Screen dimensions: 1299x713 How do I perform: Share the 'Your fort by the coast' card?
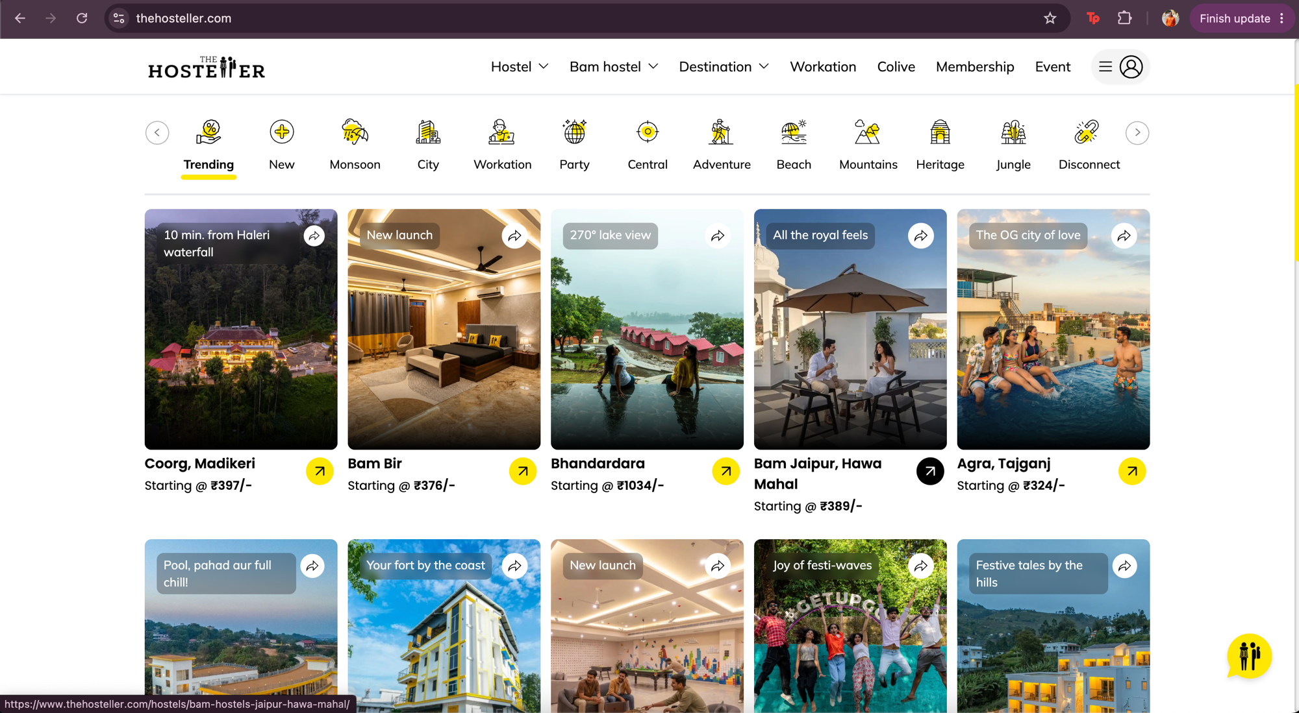click(x=515, y=566)
